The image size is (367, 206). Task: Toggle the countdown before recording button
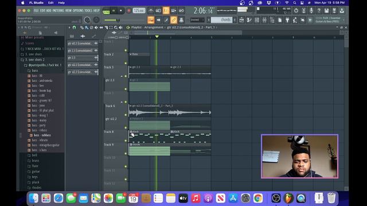pos(166,10)
